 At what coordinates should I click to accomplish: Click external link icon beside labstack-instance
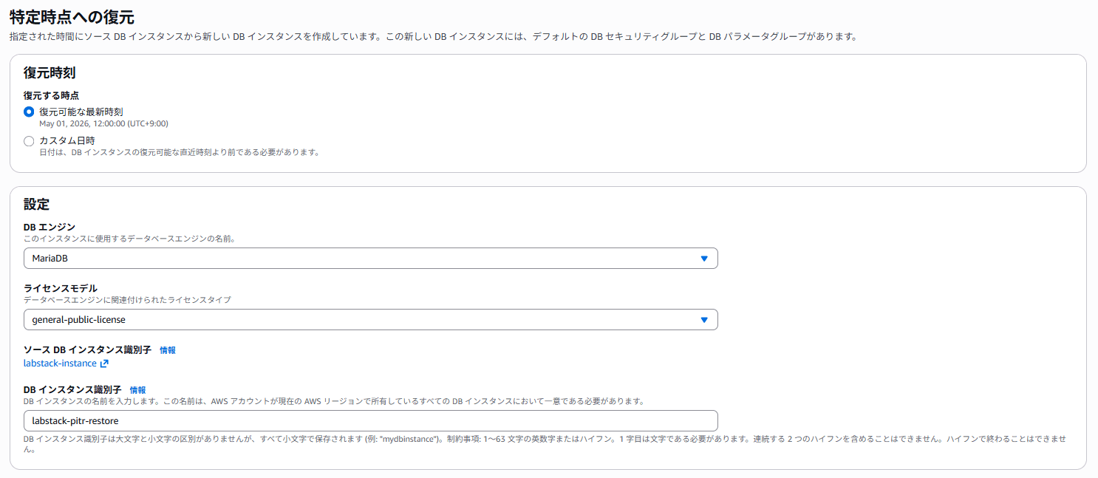(104, 363)
